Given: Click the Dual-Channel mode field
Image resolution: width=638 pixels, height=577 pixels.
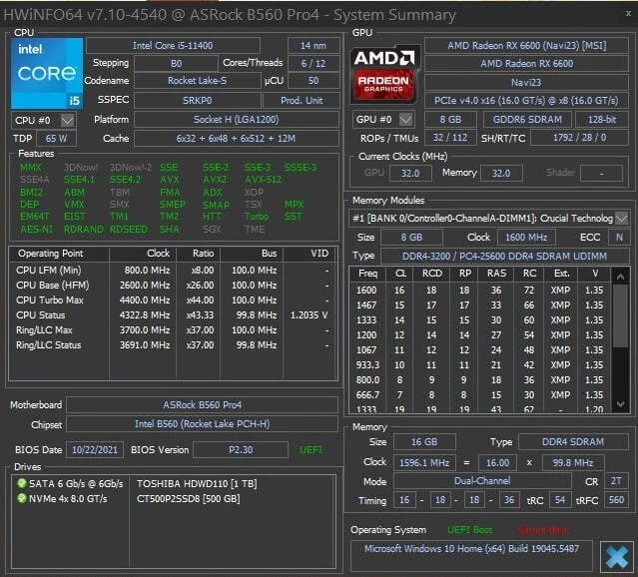Looking at the screenshot, I should click(x=482, y=481).
